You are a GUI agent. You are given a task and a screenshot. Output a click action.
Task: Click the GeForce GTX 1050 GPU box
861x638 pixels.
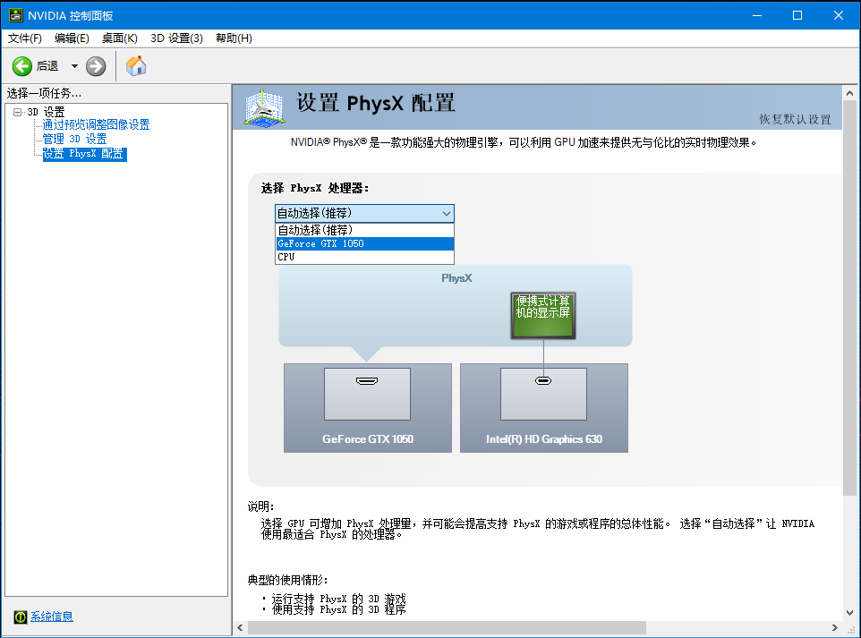(368, 408)
